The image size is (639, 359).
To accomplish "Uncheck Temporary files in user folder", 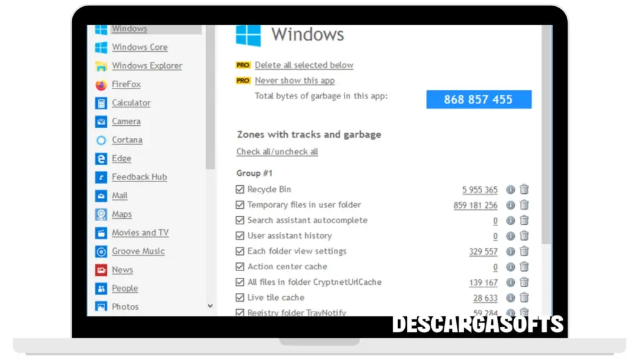I will (x=240, y=204).
